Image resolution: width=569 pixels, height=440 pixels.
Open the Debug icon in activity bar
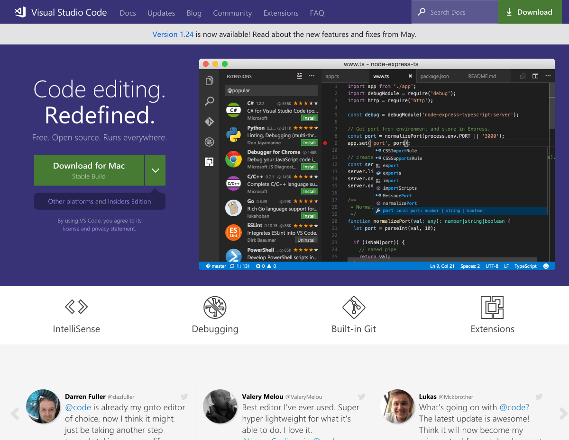[x=209, y=141]
